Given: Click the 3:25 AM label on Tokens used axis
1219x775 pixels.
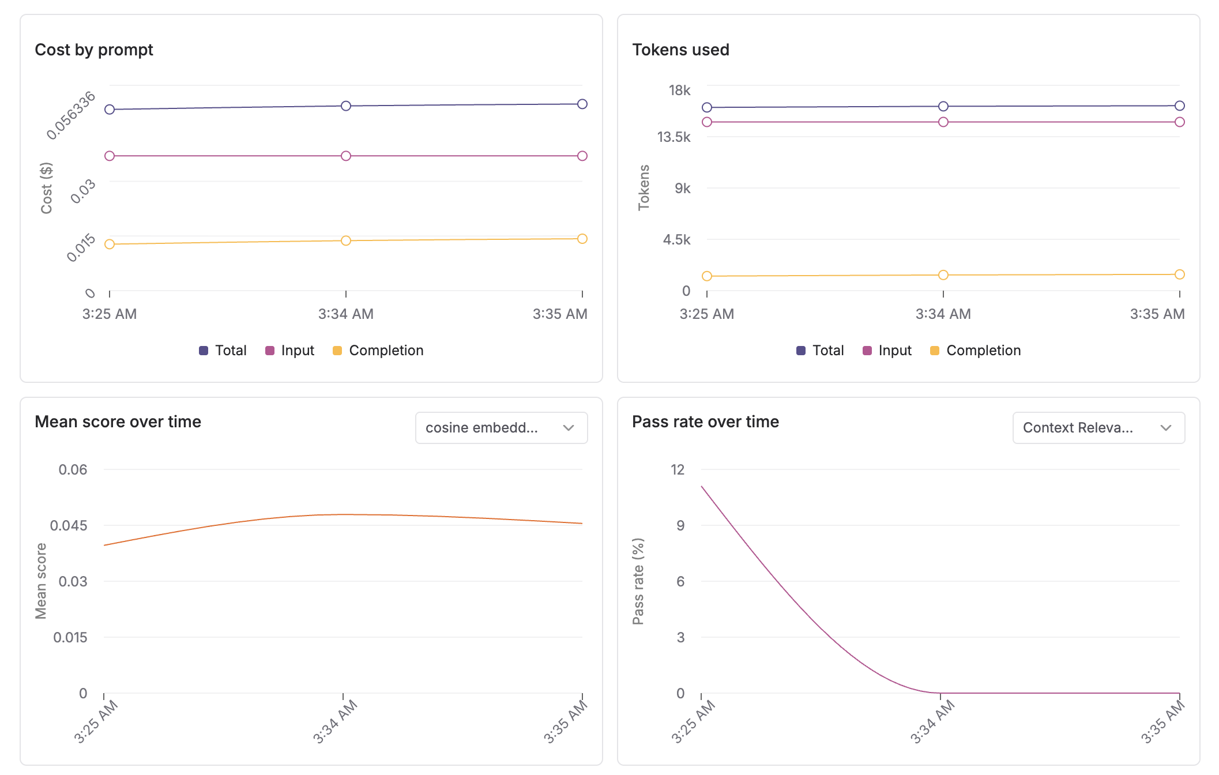Looking at the screenshot, I should click(x=706, y=314).
